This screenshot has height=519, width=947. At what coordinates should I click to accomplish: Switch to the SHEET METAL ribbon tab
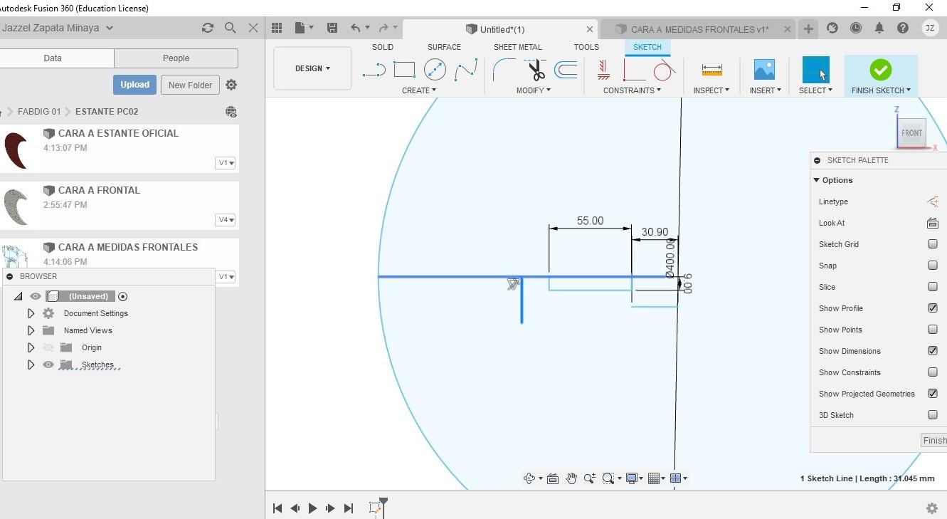click(518, 47)
